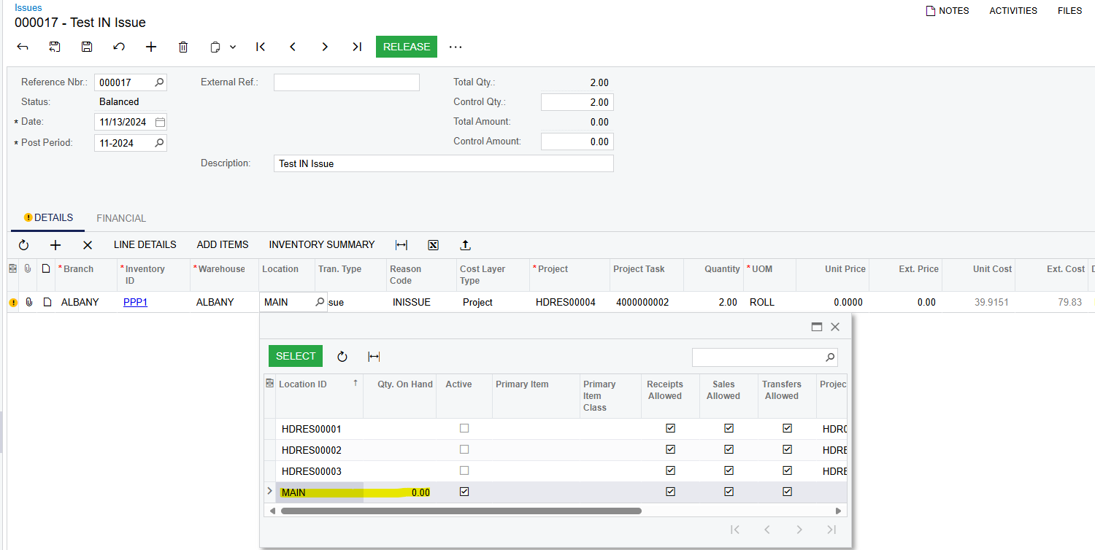Click the row error warning icon
Image resolution: width=1095 pixels, height=550 pixels.
tap(13, 303)
